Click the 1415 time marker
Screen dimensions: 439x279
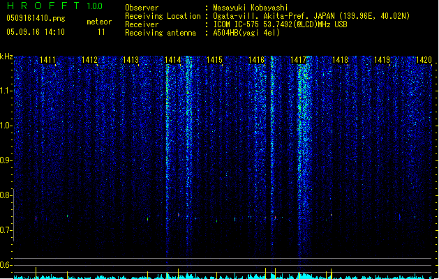click(x=214, y=60)
